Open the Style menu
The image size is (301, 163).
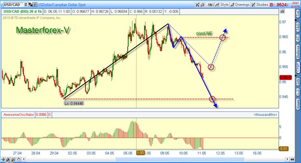point(222,5)
